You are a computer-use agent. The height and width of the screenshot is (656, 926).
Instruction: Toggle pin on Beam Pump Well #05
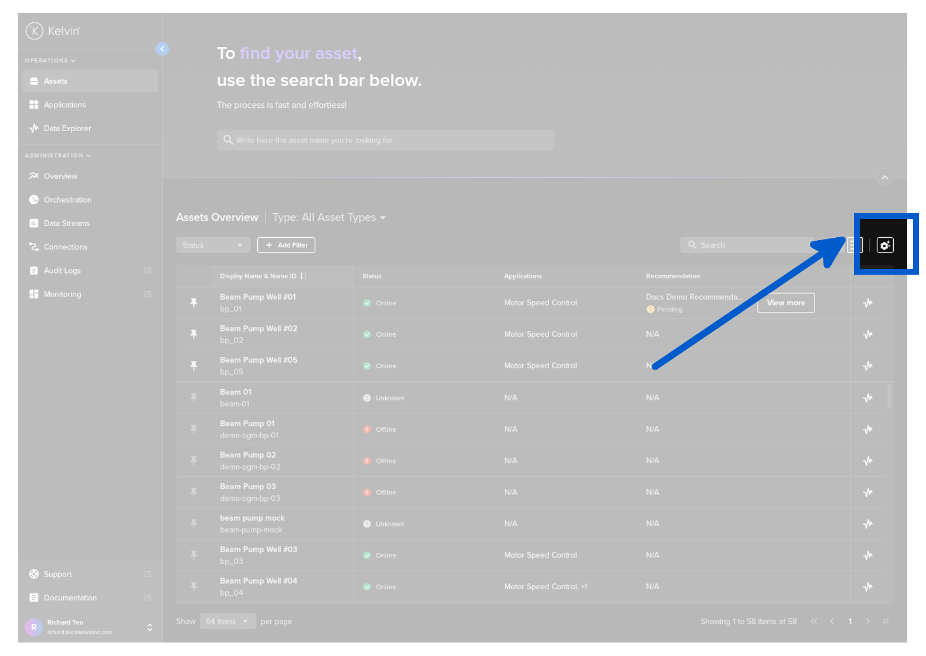(194, 366)
